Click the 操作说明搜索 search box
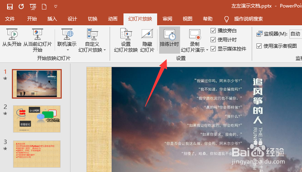 249,19
